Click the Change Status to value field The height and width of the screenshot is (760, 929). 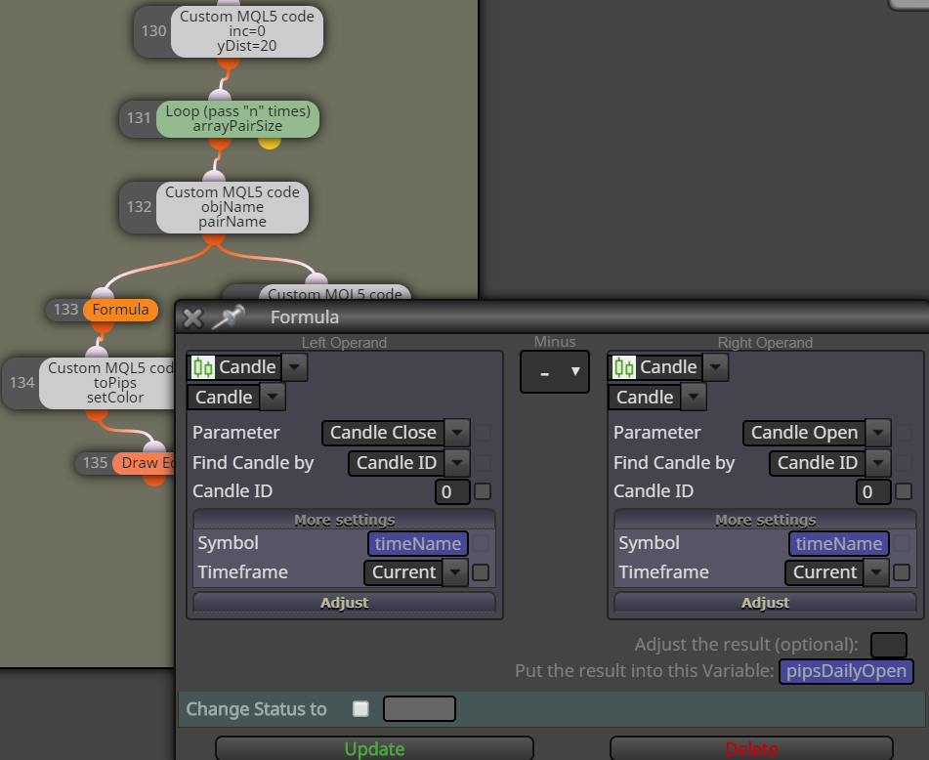419,708
